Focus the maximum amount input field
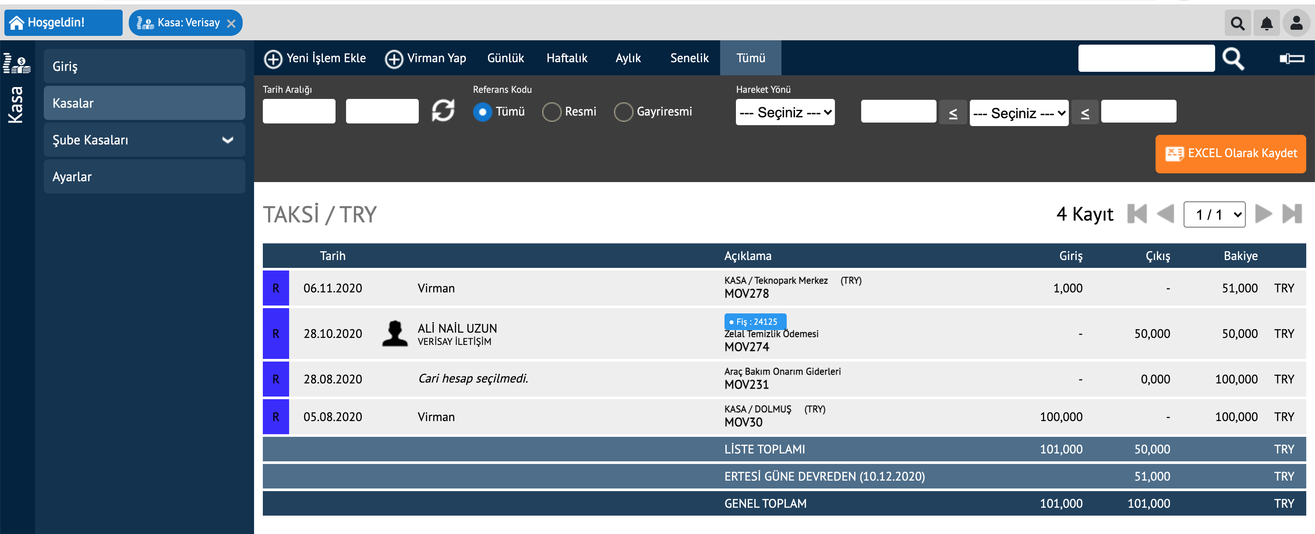 point(1138,111)
